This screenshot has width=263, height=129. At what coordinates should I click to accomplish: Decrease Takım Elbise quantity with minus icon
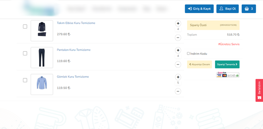(x=178, y=38)
